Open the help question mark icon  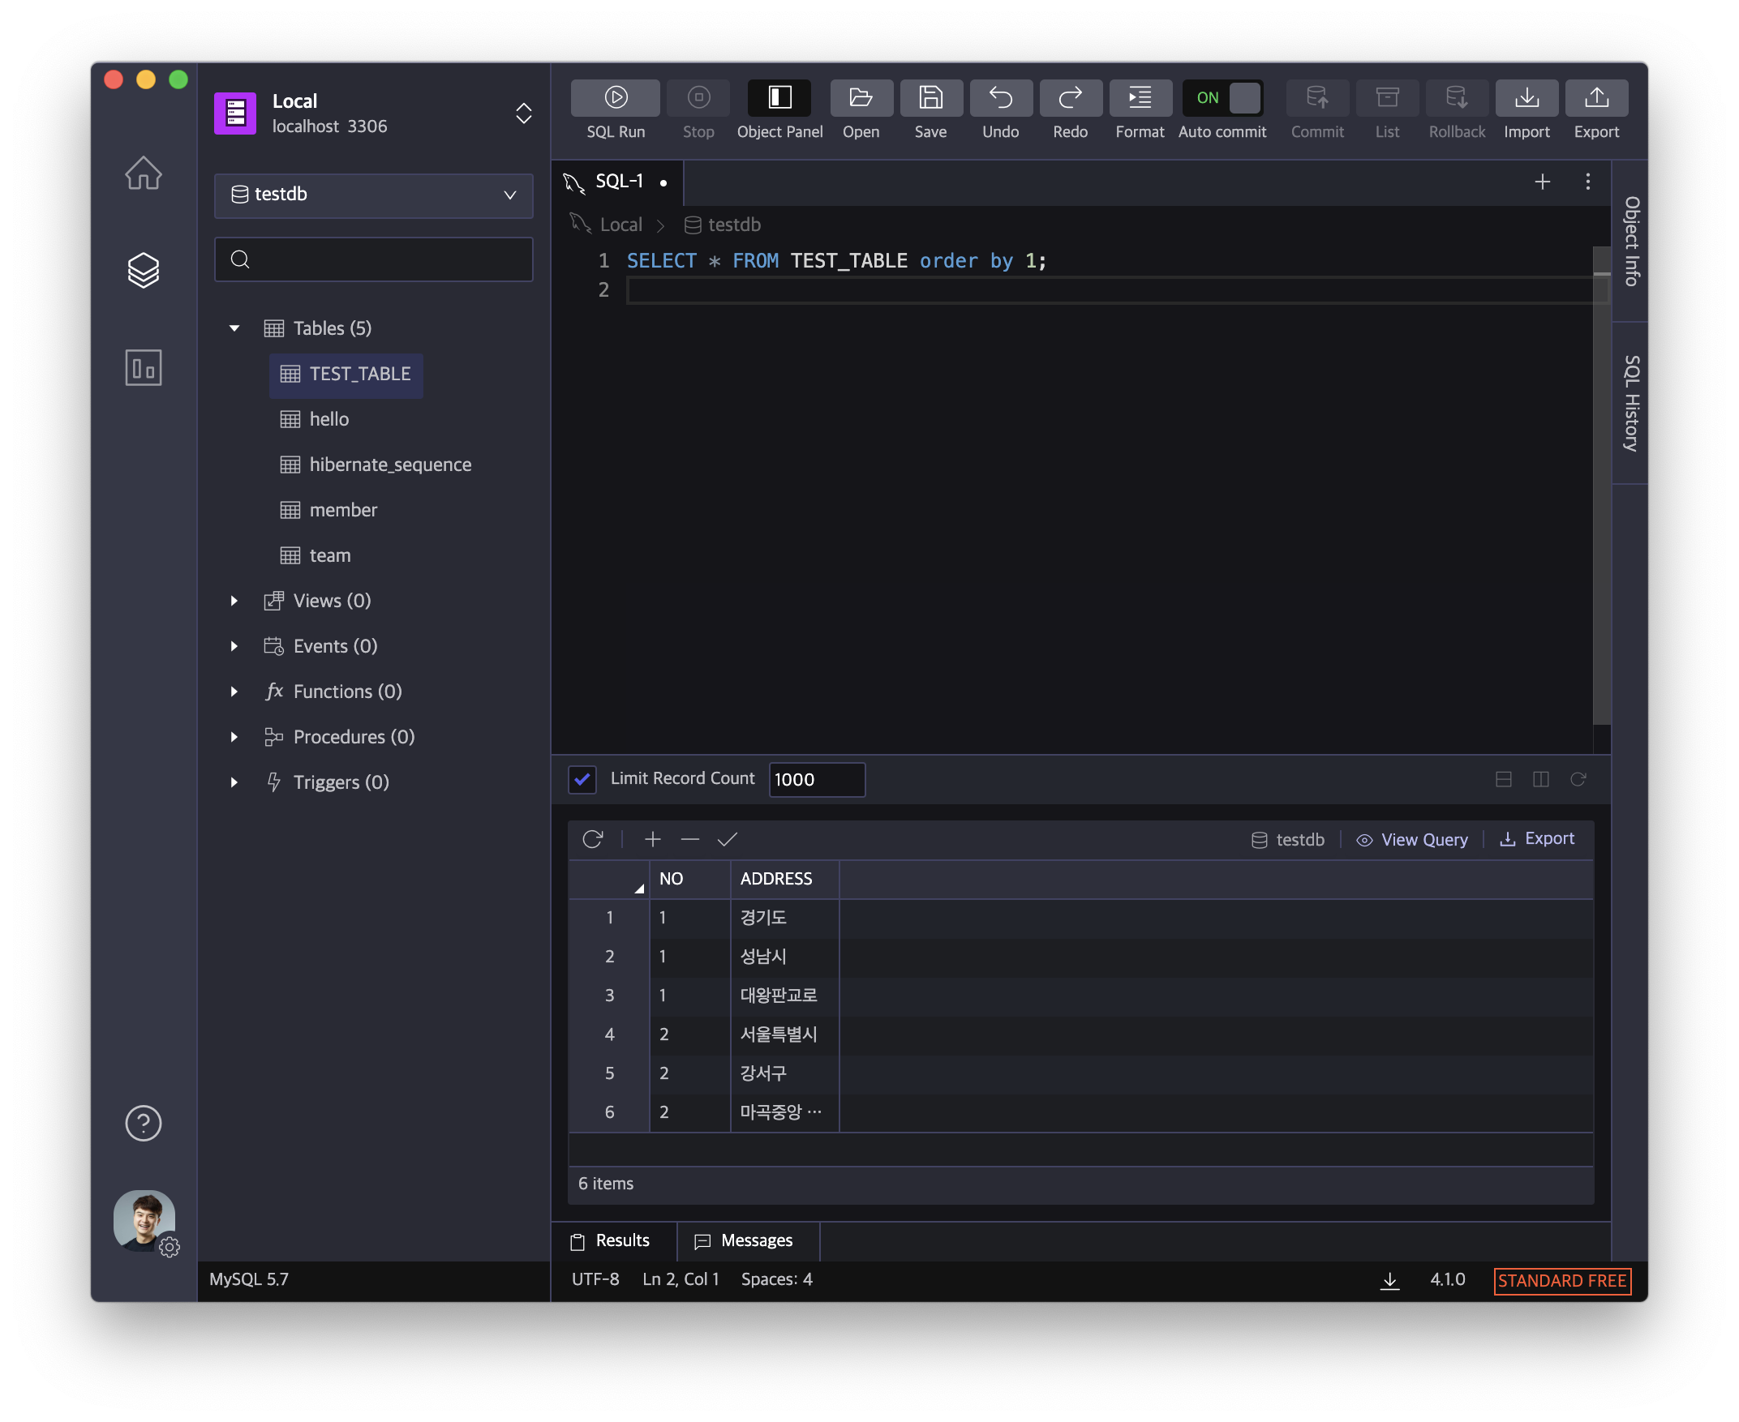click(144, 1122)
